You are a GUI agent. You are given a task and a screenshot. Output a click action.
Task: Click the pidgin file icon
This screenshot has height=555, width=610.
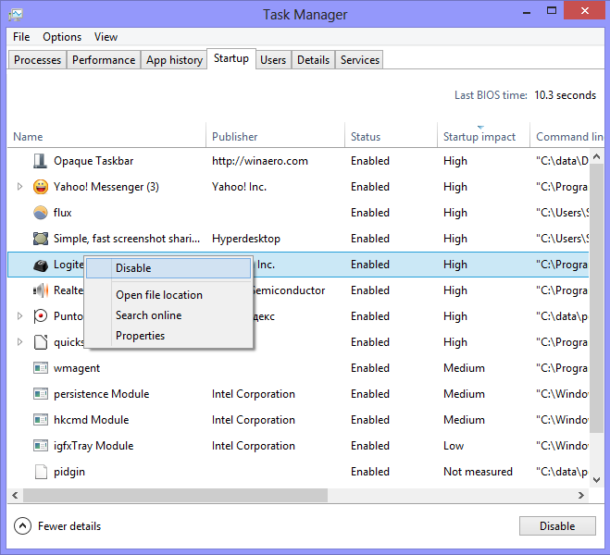41,472
